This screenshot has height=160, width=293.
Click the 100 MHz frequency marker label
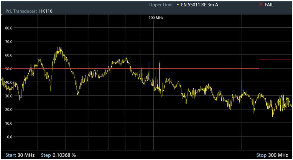(x=156, y=18)
